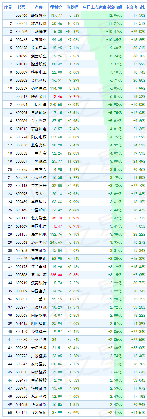
Task: Click stock code 300120
Action: 21,332
